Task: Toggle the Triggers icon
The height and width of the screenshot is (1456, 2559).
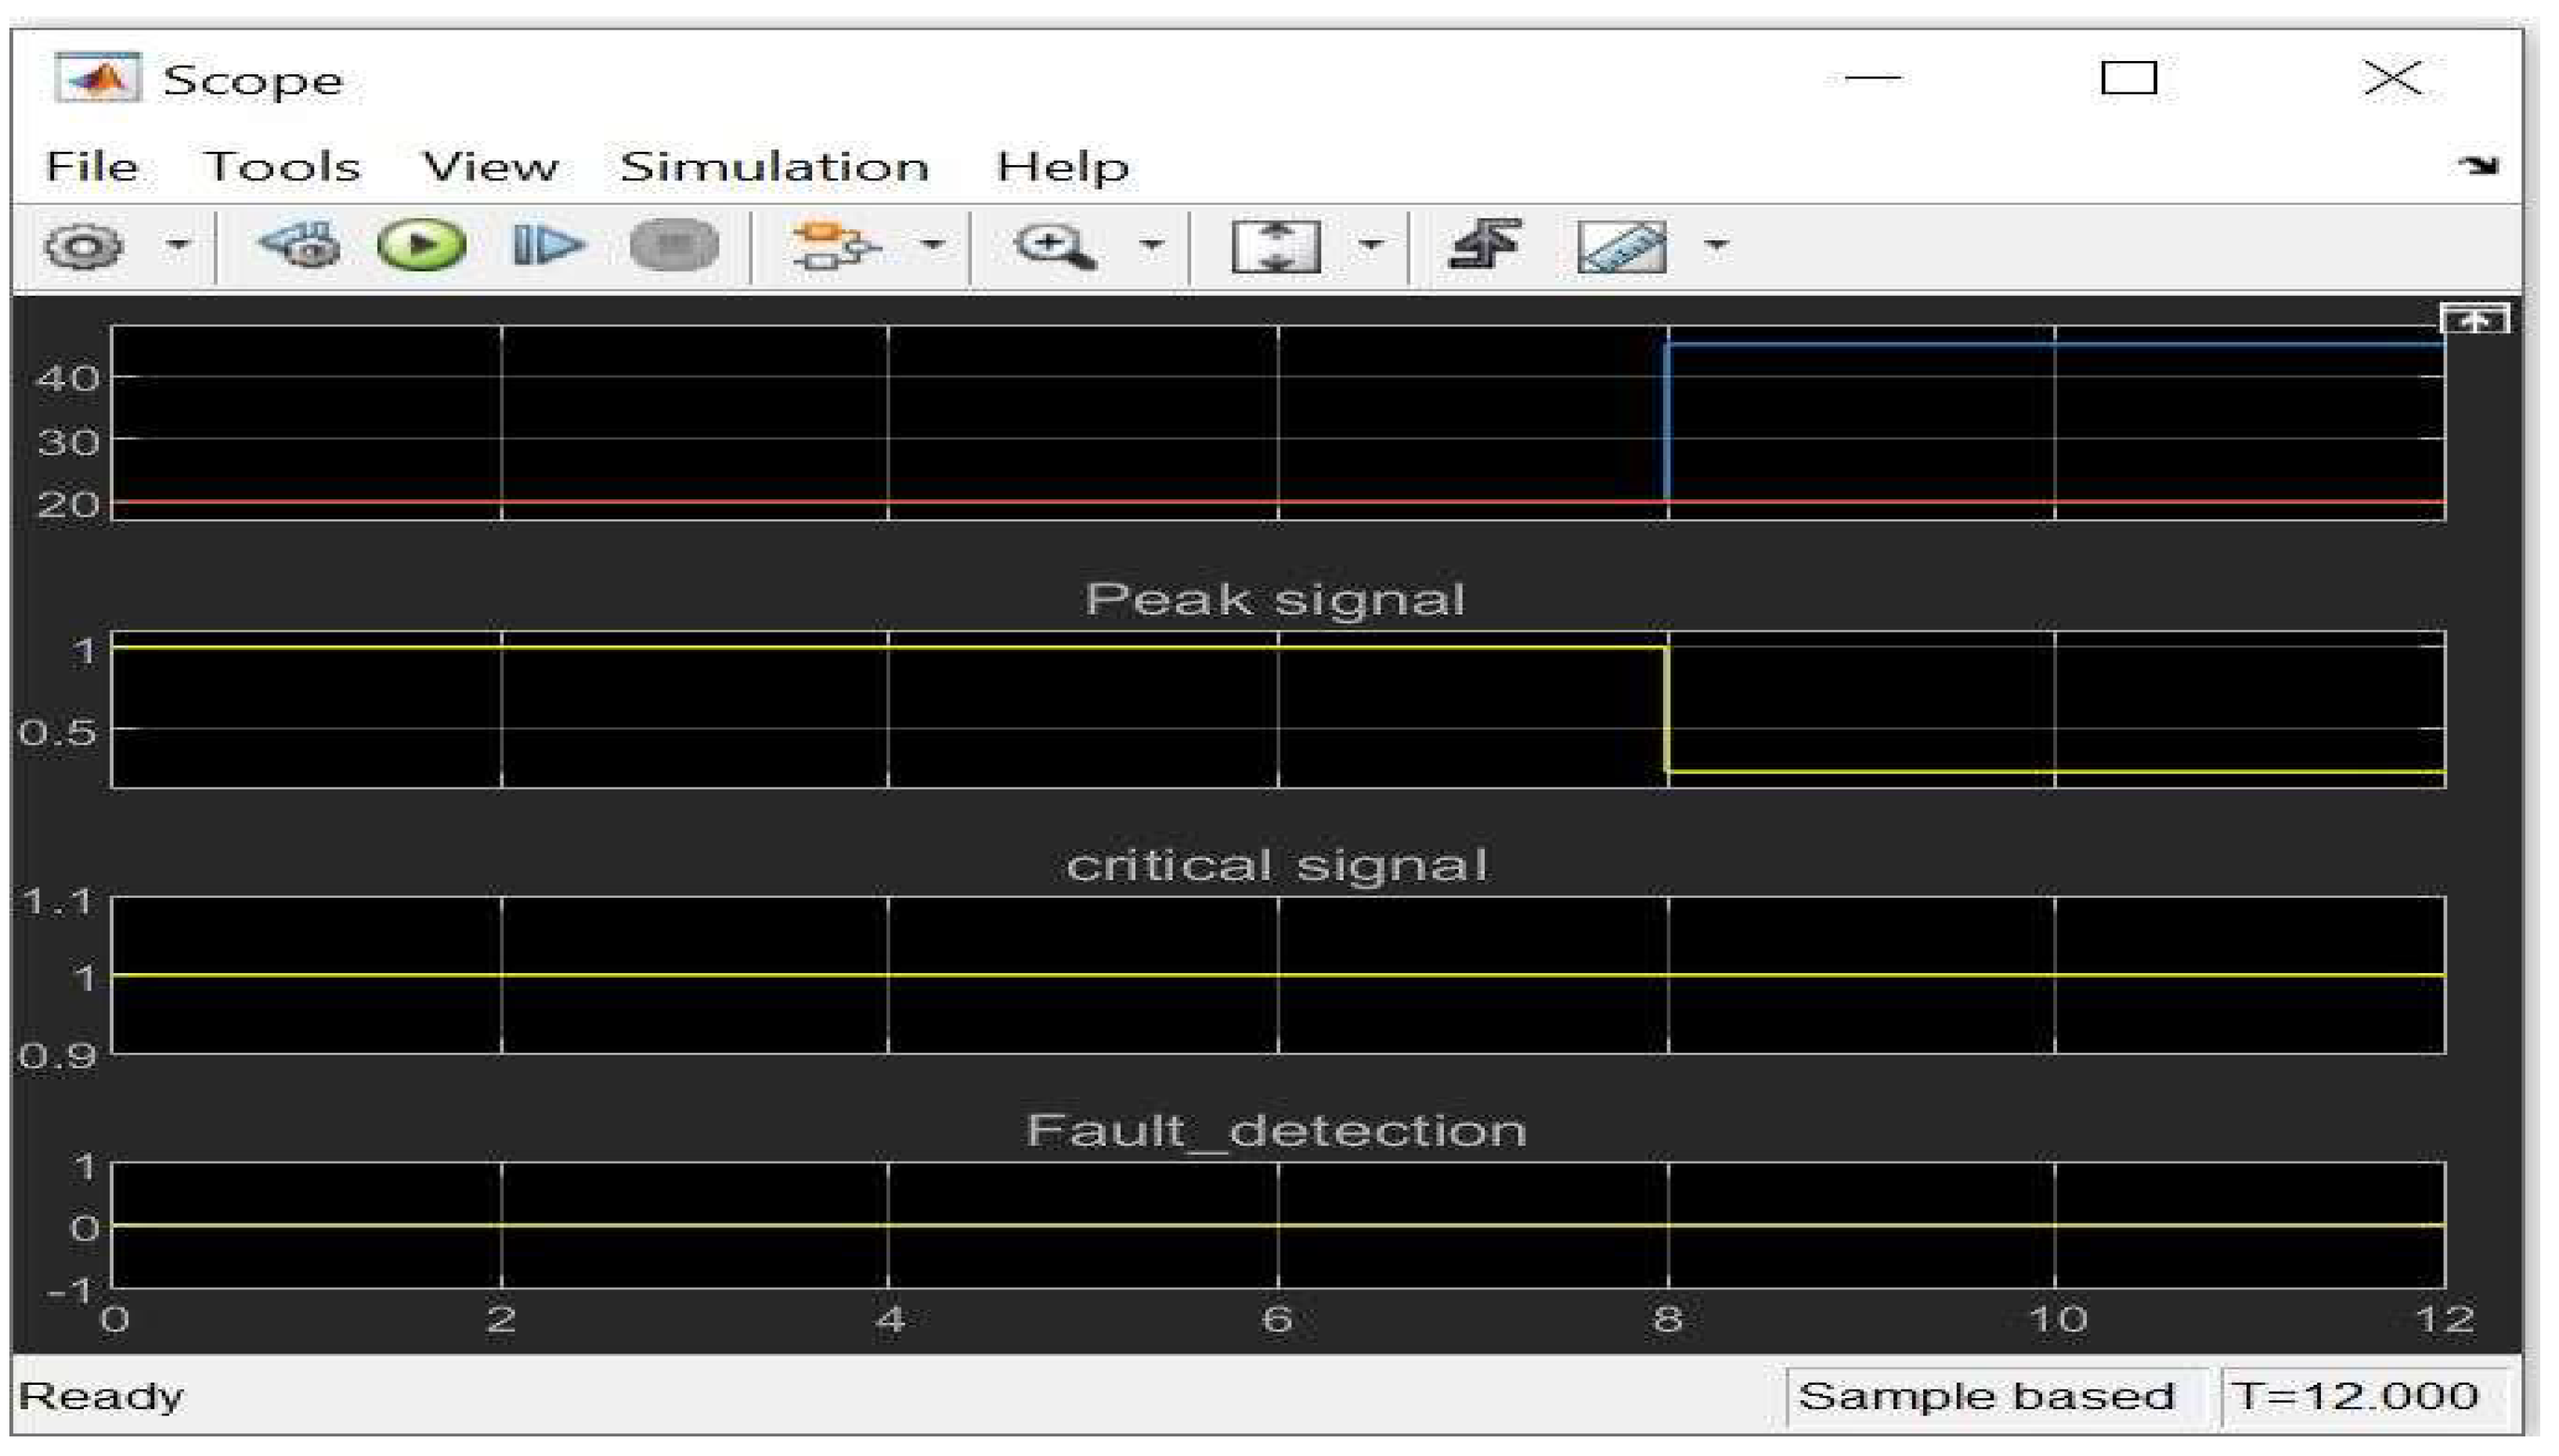Action: (x=1485, y=245)
